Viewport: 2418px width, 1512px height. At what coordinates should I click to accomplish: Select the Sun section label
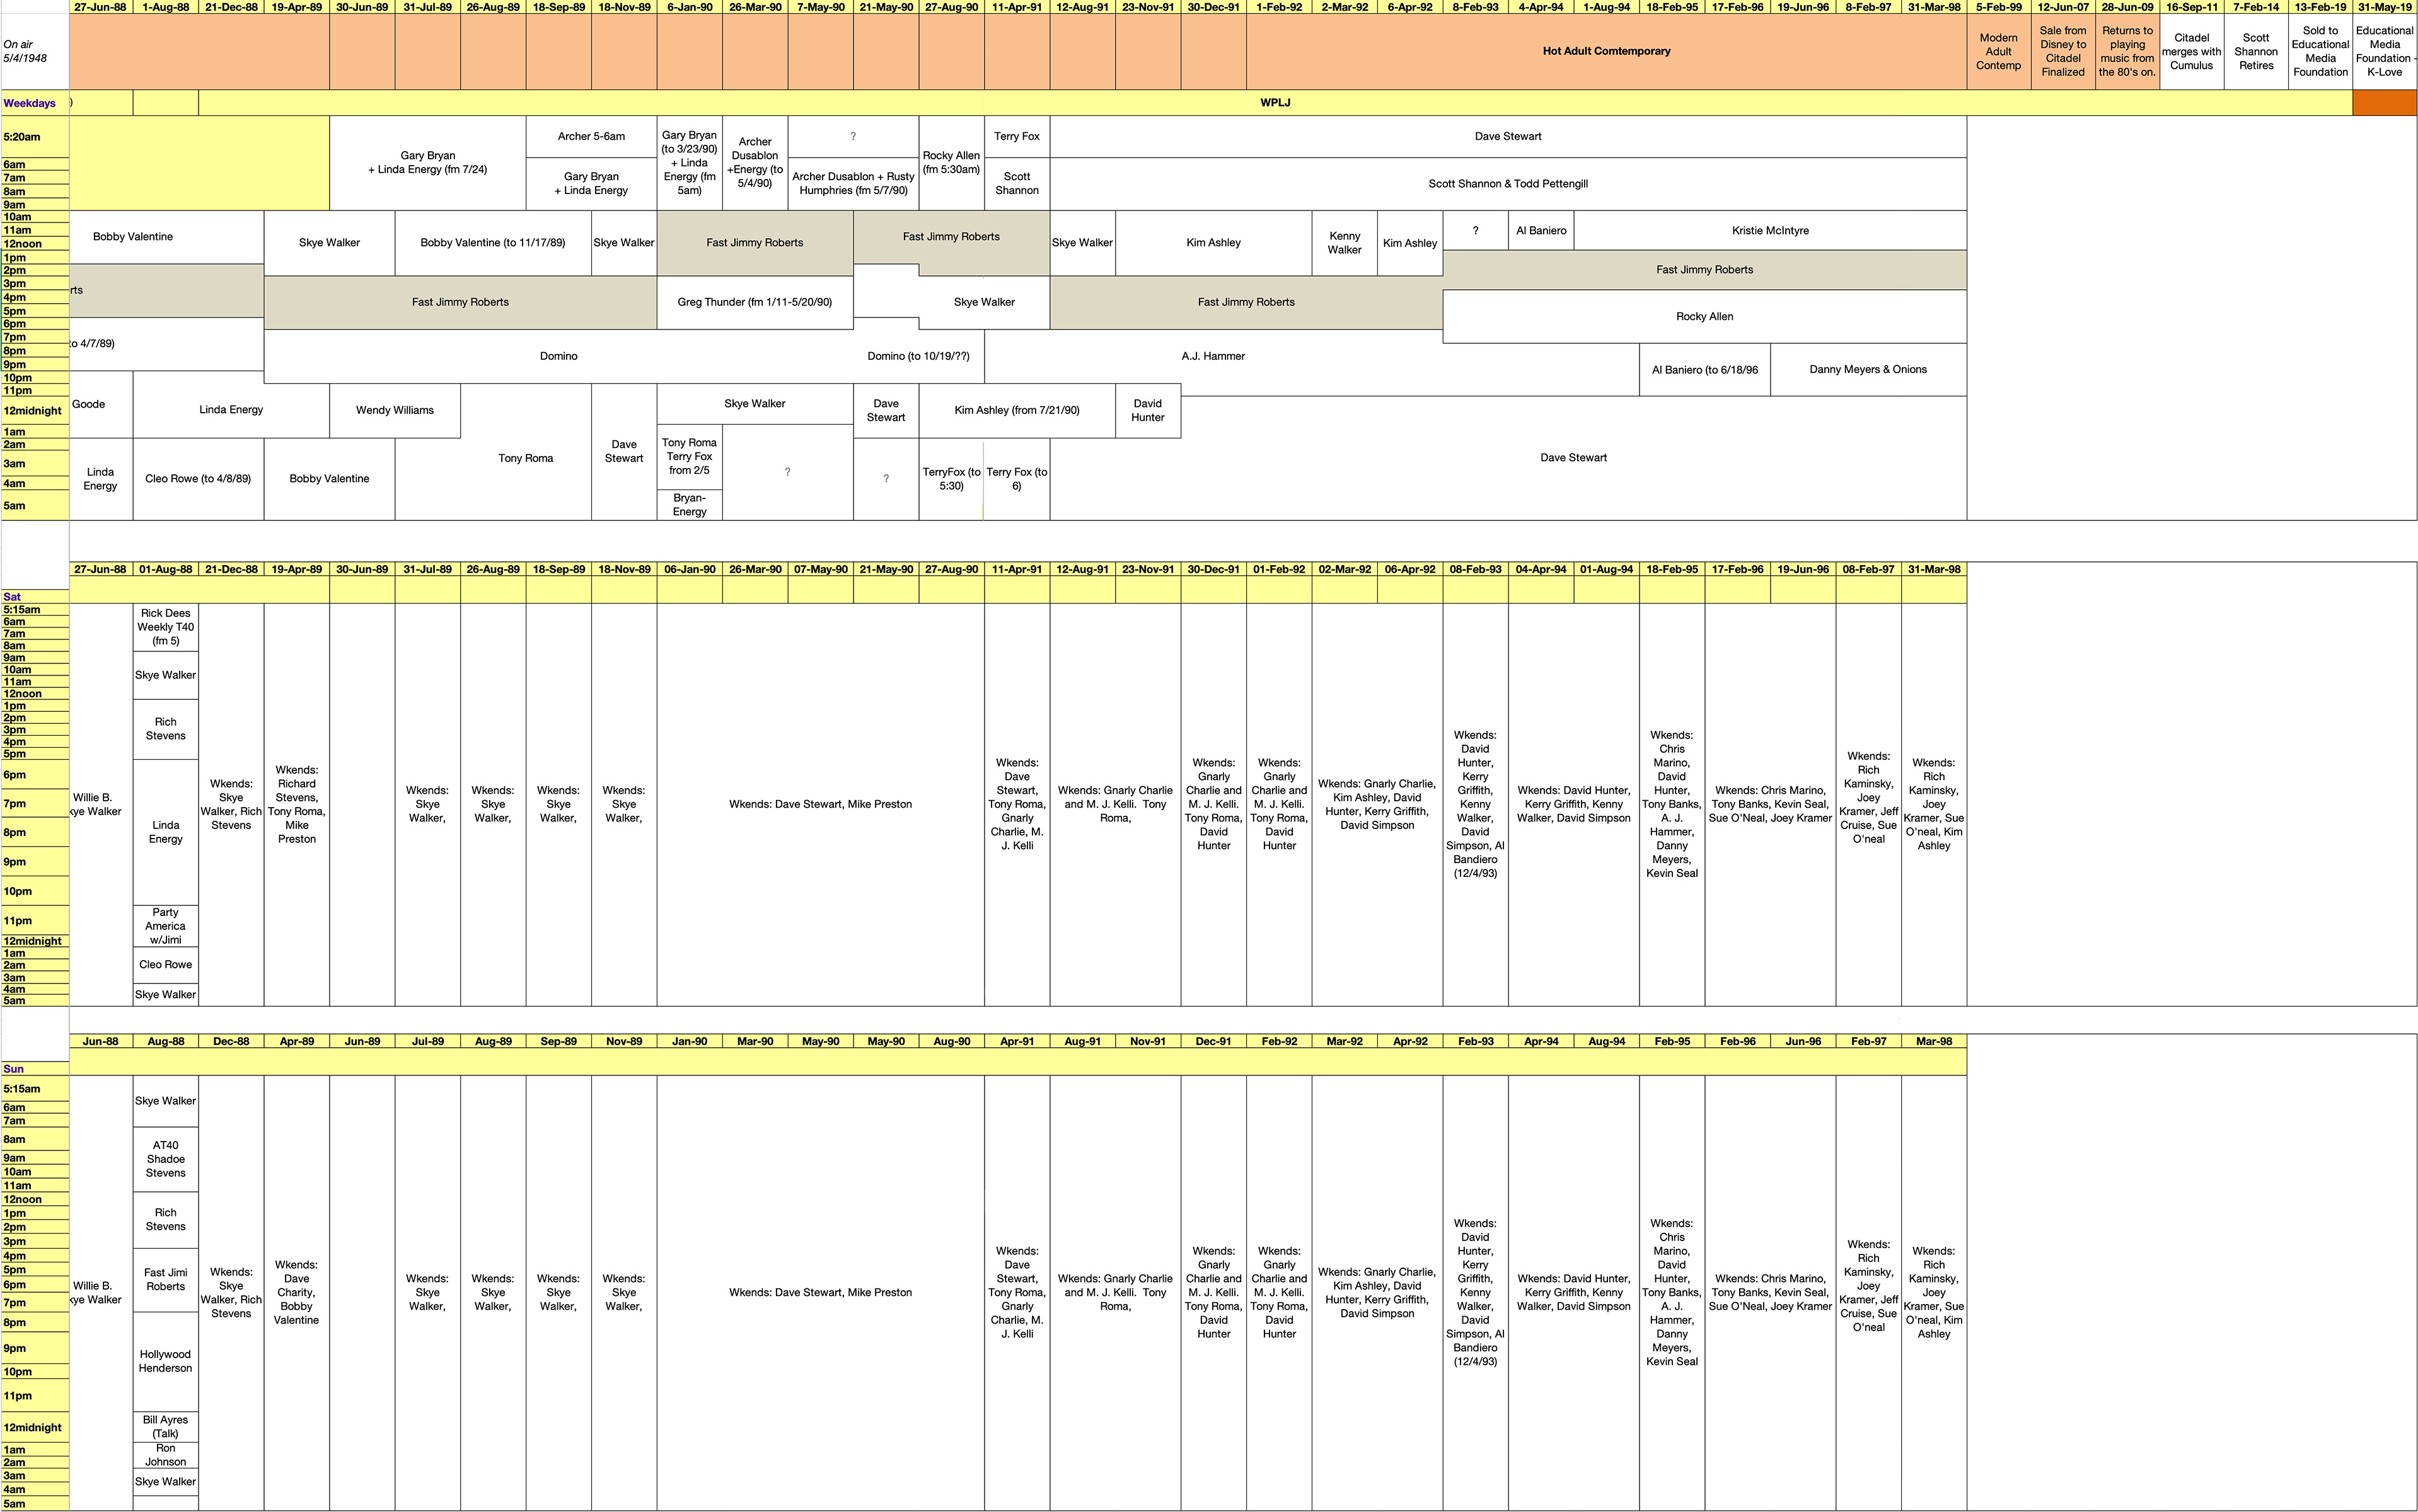[x=14, y=1069]
